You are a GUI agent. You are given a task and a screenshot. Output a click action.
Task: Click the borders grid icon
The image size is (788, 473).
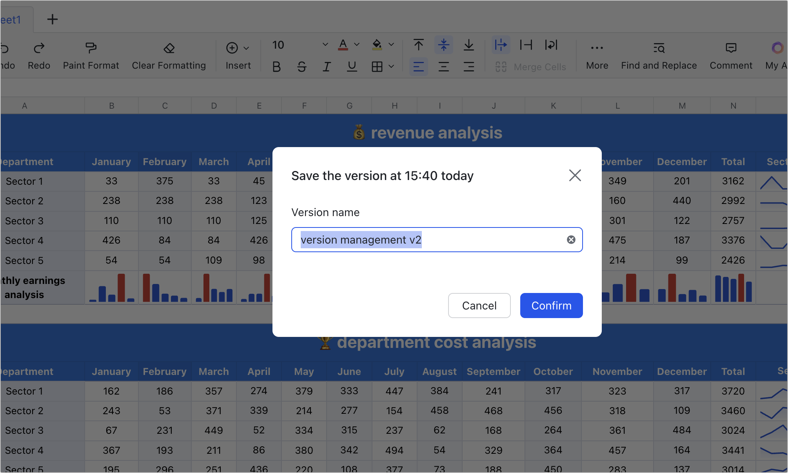tap(377, 67)
